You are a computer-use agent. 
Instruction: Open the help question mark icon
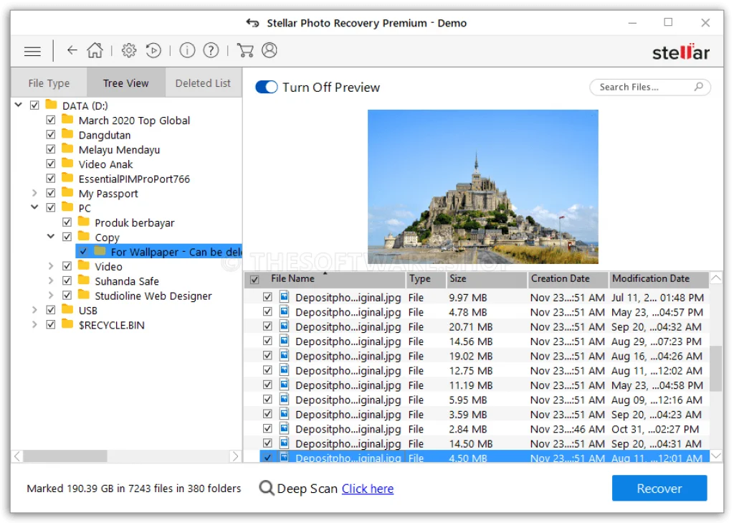pyautogui.click(x=211, y=50)
